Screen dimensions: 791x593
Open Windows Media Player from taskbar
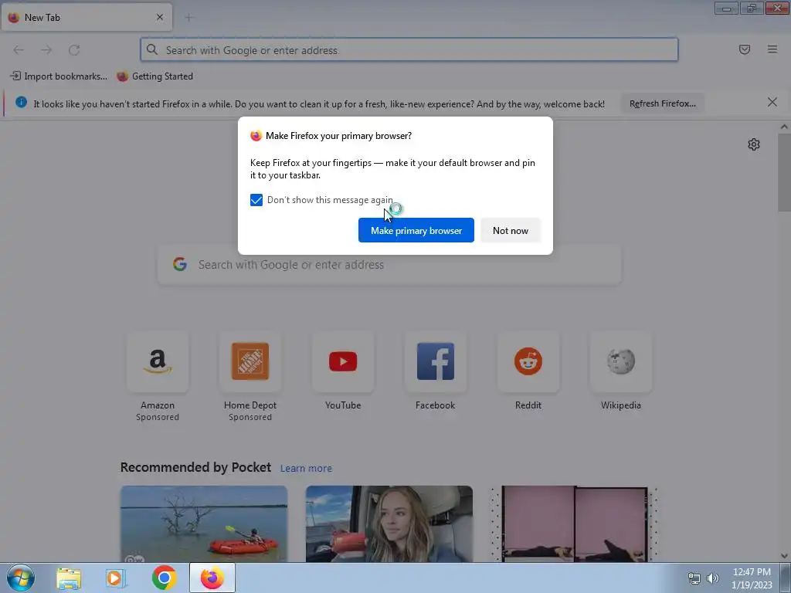coord(116,578)
